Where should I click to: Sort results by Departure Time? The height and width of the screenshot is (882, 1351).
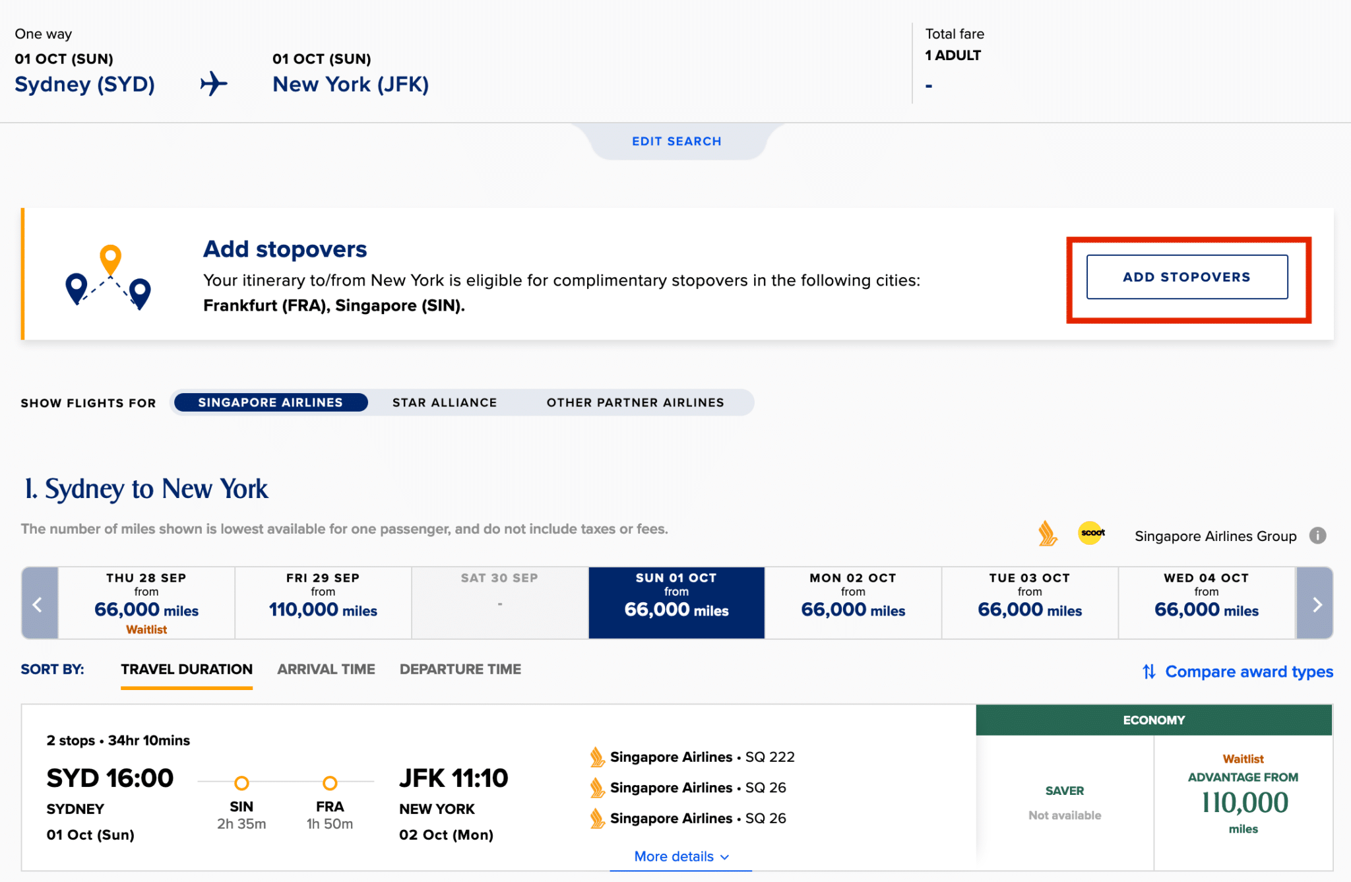[x=460, y=669]
